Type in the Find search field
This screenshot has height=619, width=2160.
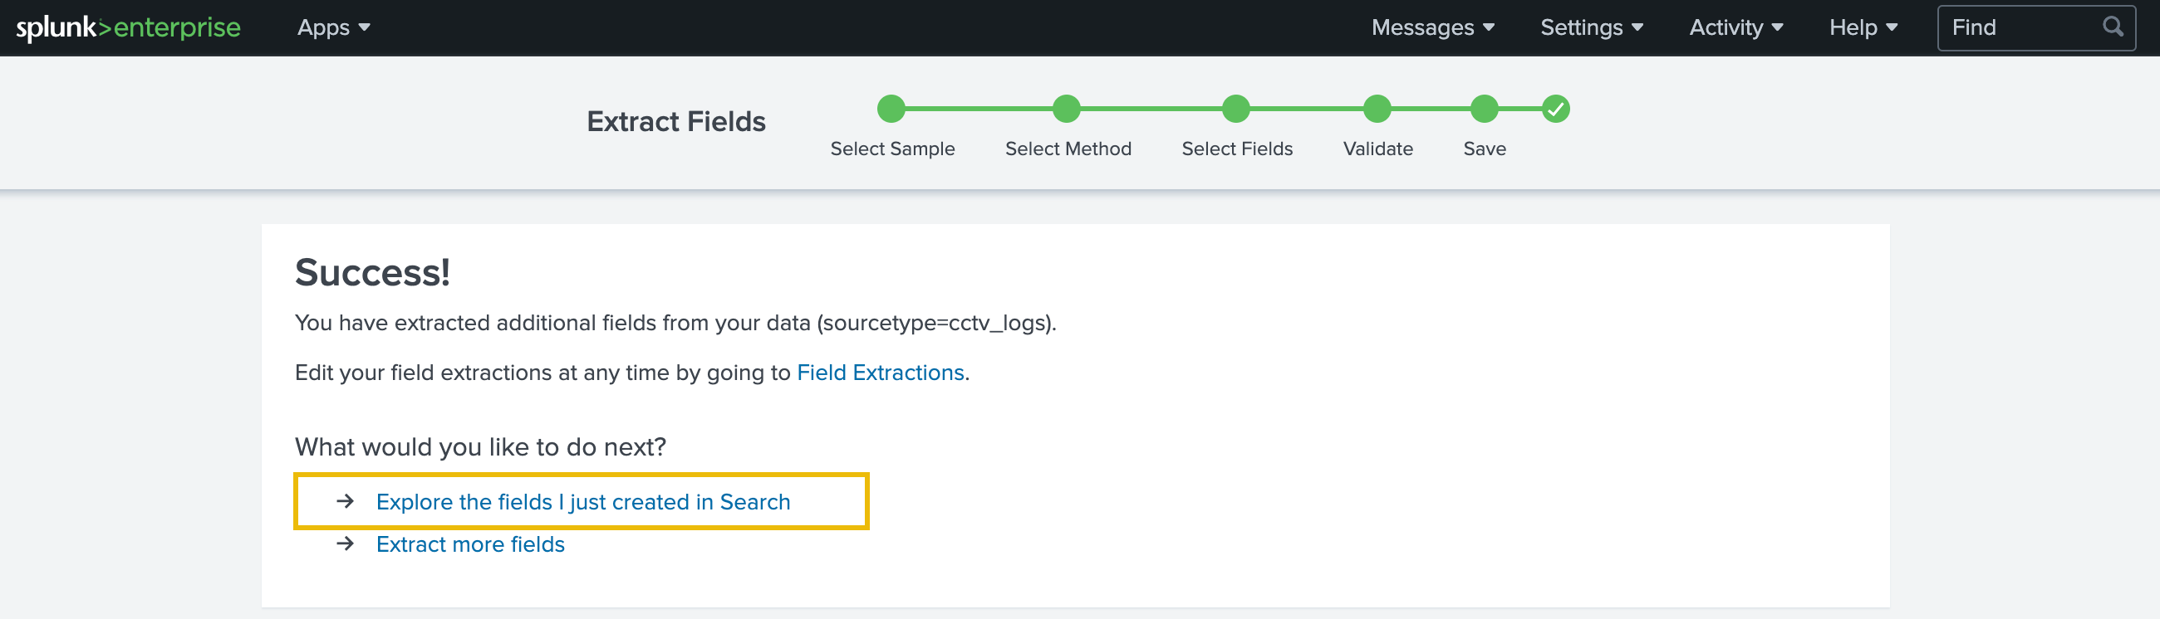[x=2020, y=27]
